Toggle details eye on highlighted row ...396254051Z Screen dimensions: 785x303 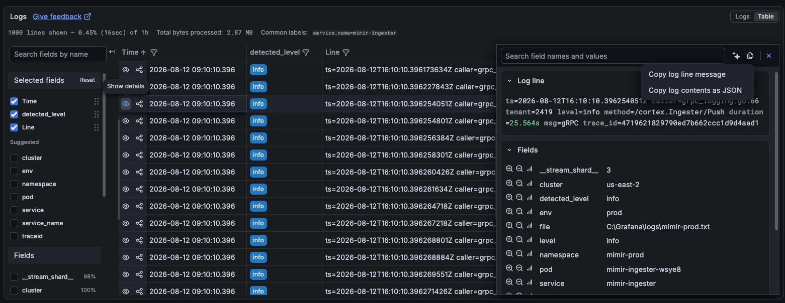click(x=126, y=104)
